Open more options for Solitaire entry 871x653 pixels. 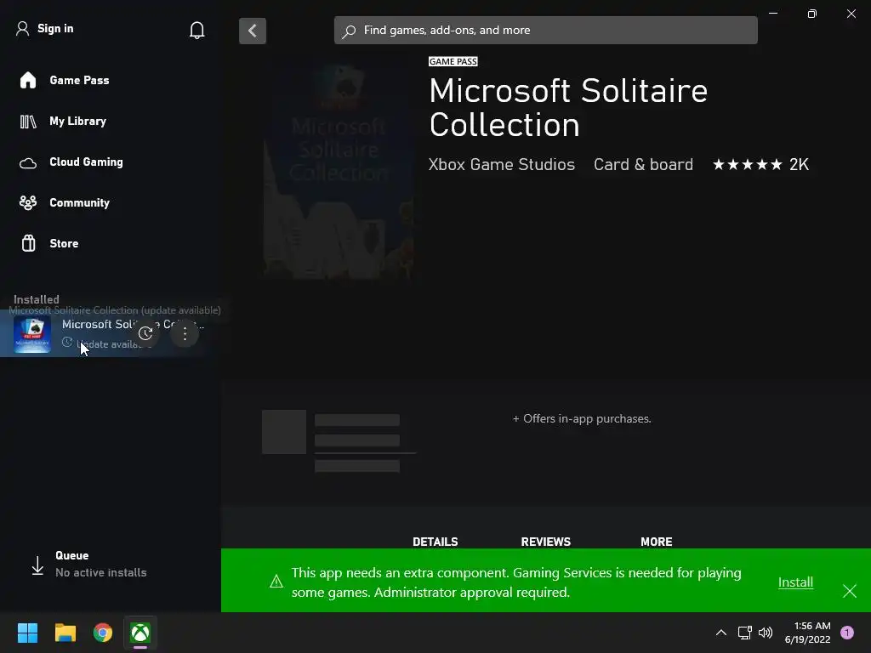[185, 333]
